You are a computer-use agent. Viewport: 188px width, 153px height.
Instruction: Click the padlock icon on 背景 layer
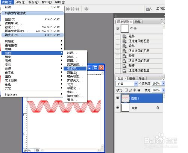click(158, 108)
